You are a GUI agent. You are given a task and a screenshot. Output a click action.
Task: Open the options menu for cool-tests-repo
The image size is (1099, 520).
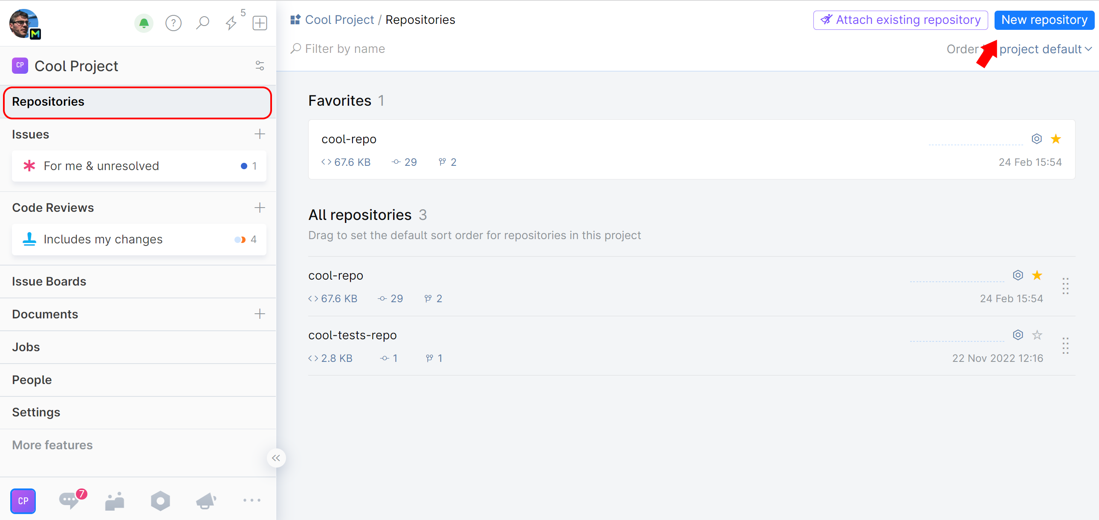pos(1065,347)
